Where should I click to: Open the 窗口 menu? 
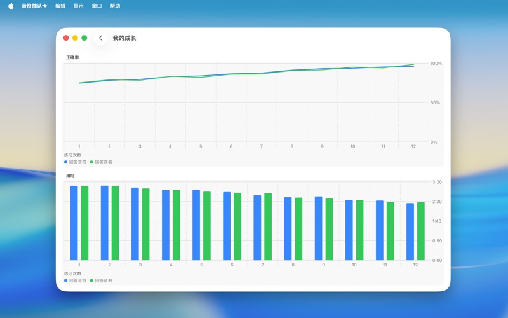pos(97,6)
